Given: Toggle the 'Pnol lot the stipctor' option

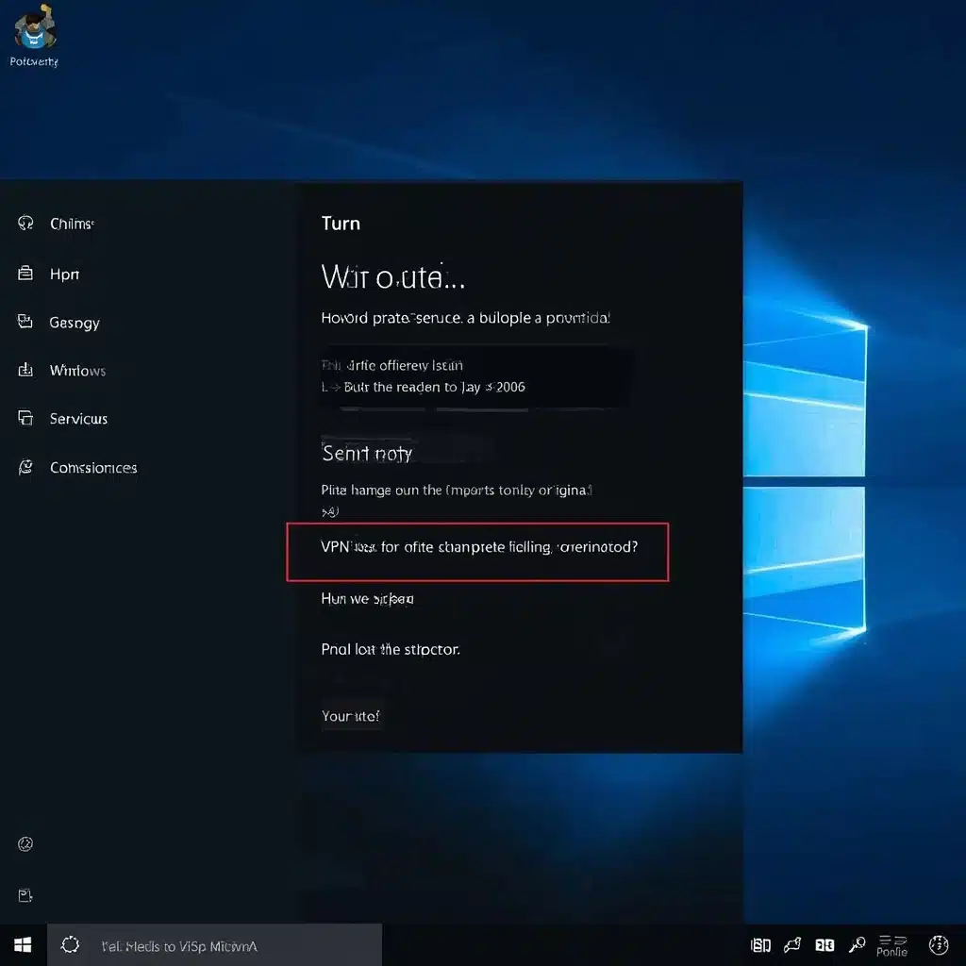Looking at the screenshot, I should 391,649.
